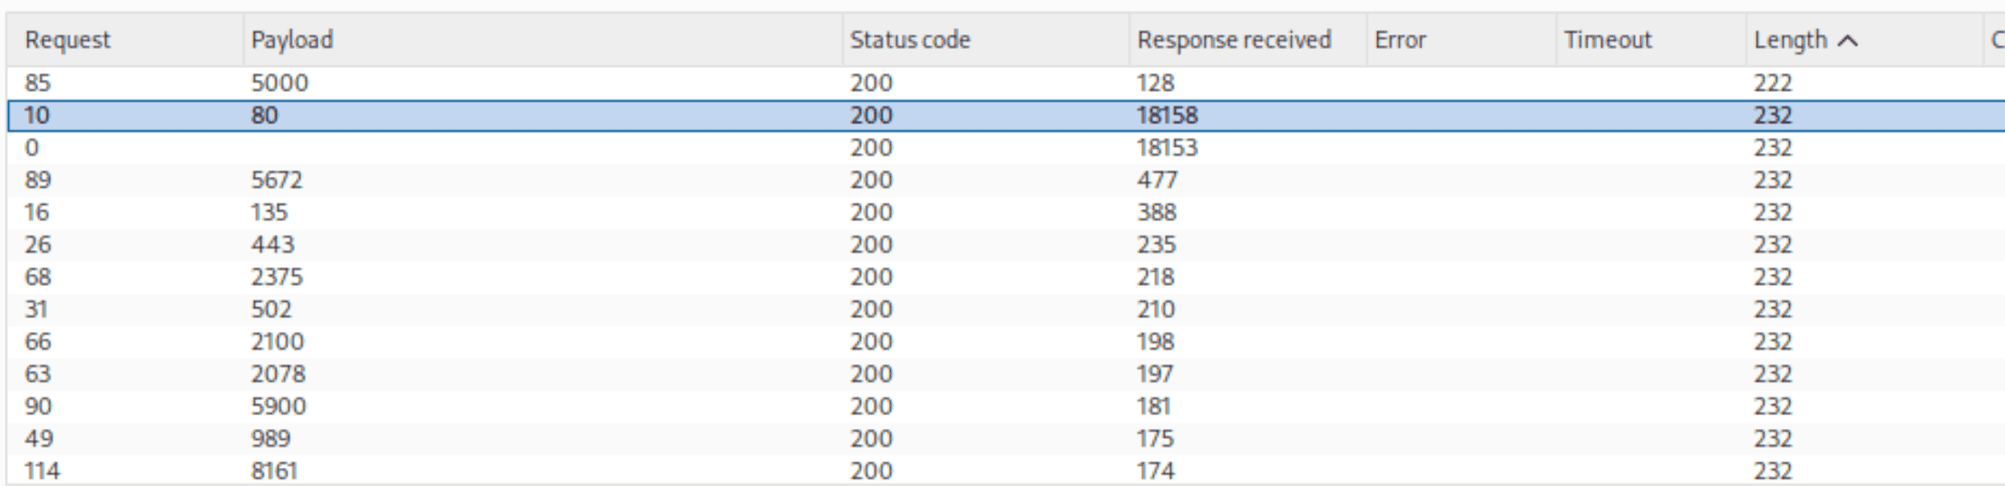Image resolution: width=2005 pixels, height=486 pixels.
Task: Click request number 114 cell
Action: pyautogui.click(x=42, y=471)
